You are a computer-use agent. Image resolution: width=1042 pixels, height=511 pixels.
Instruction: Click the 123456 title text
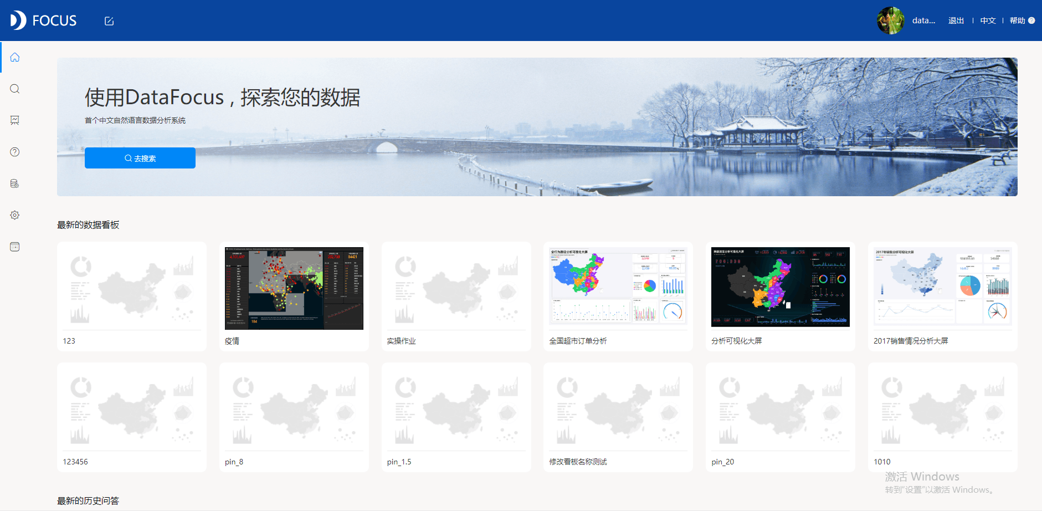coord(75,462)
